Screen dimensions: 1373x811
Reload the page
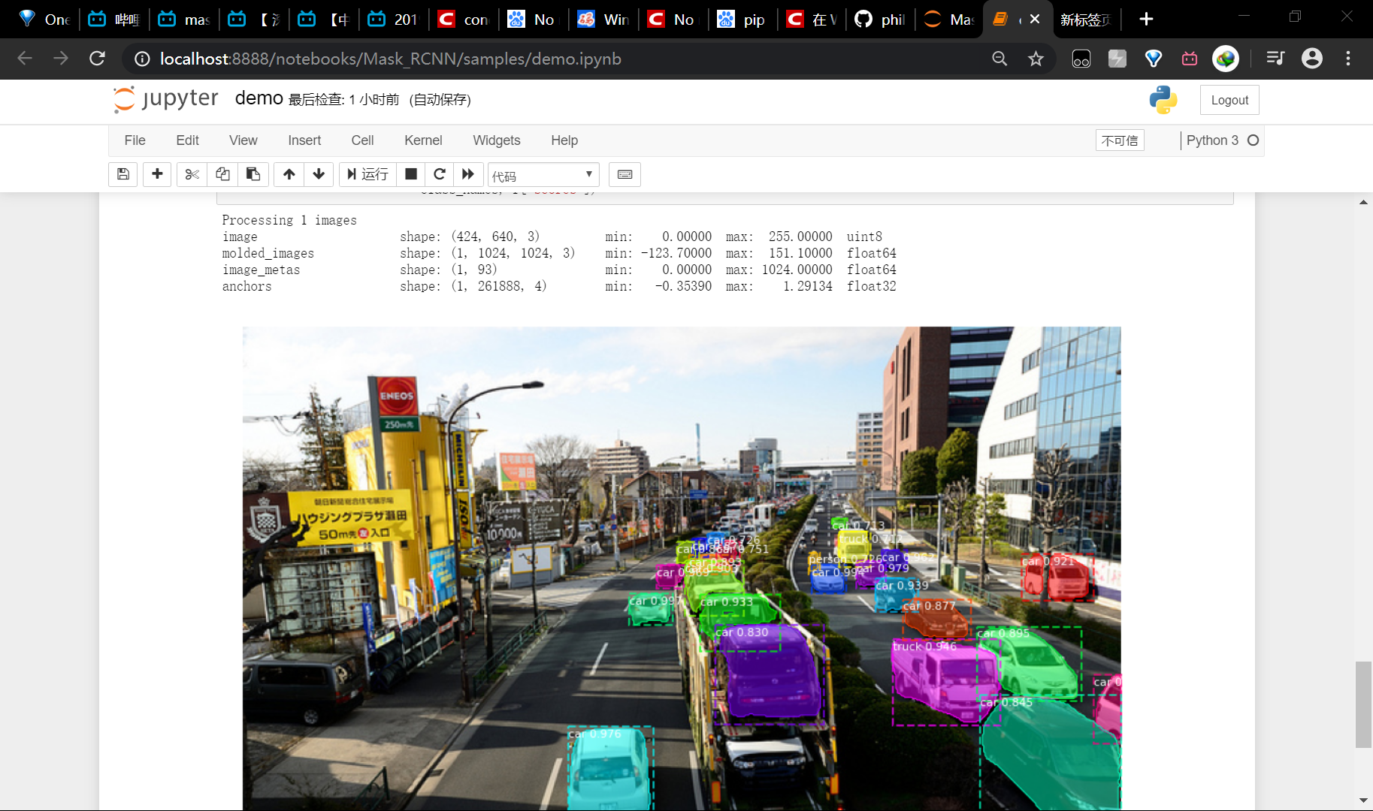(97, 59)
